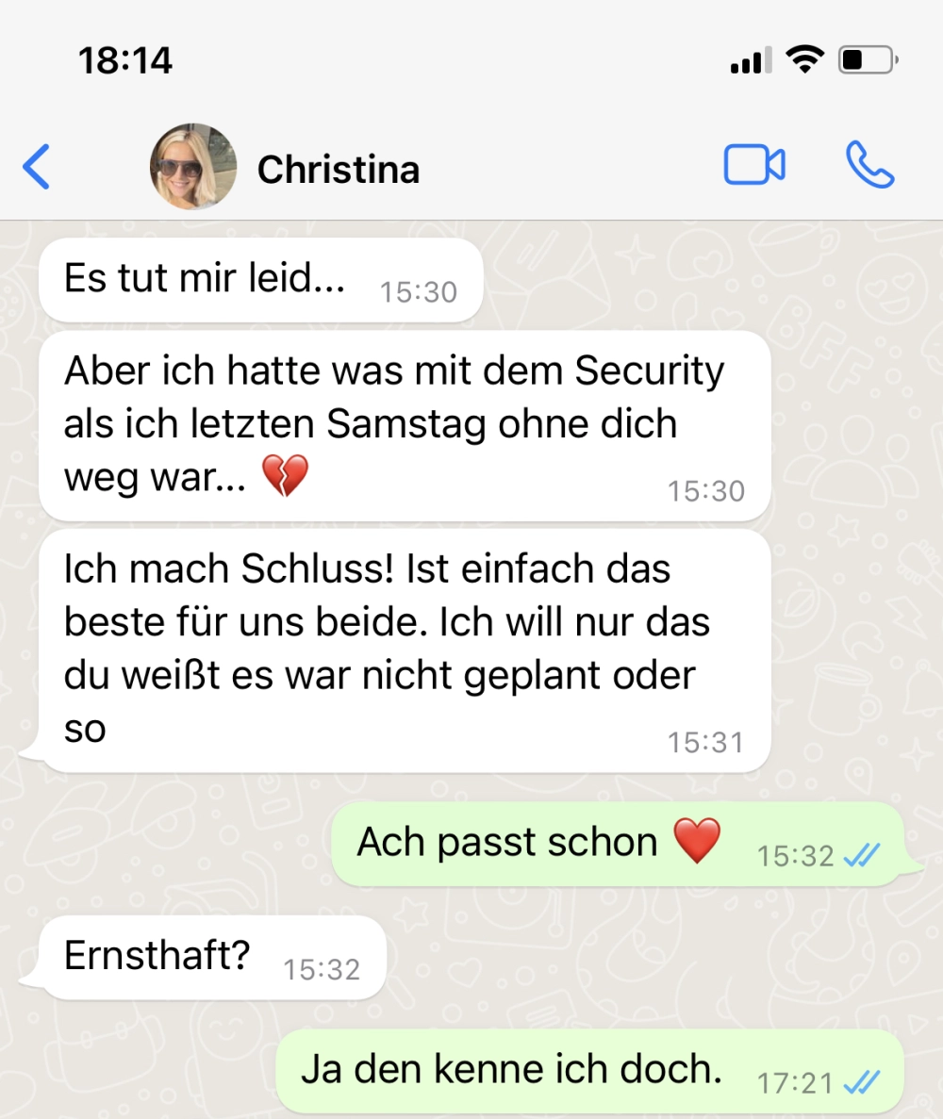This screenshot has width=943, height=1119.
Task: Select the 'Aber ich hatte was' message bubble
Action: coord(405,426)
